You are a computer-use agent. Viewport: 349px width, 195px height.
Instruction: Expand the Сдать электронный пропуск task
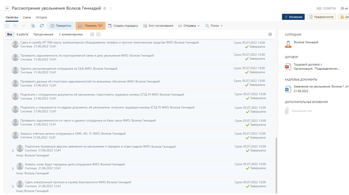[x=13, y=186]
